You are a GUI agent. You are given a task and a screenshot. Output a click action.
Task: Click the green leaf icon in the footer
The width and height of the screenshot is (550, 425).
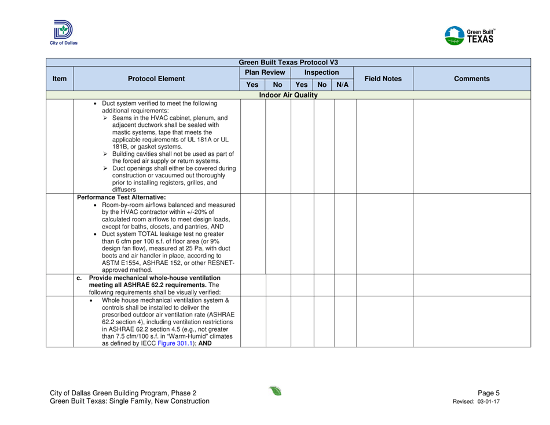pyautogui.click(x=274, y=392)
